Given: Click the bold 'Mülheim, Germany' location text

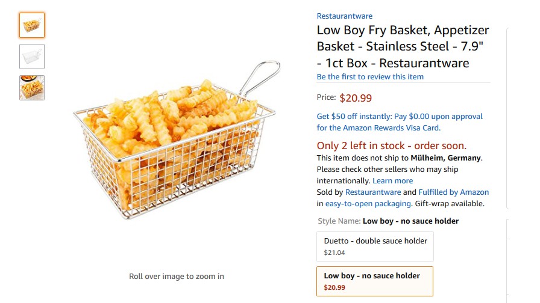Looking at the screenshot, I should [445, 158].
